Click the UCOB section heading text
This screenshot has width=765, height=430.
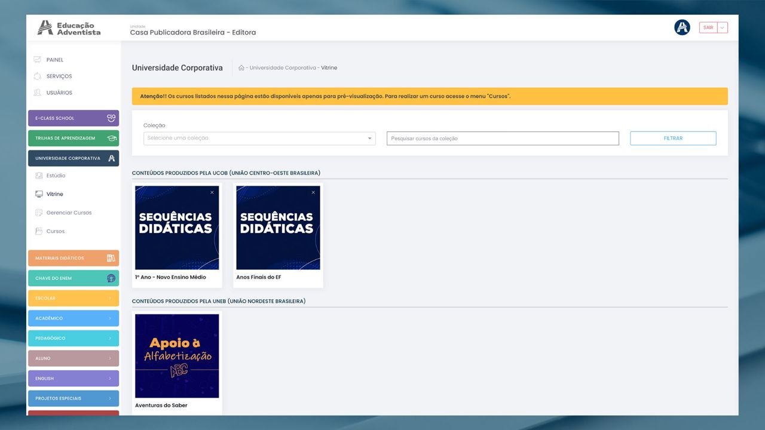click(226, 173)
